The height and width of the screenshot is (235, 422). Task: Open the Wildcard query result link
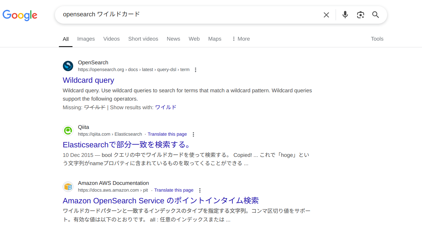88,80
